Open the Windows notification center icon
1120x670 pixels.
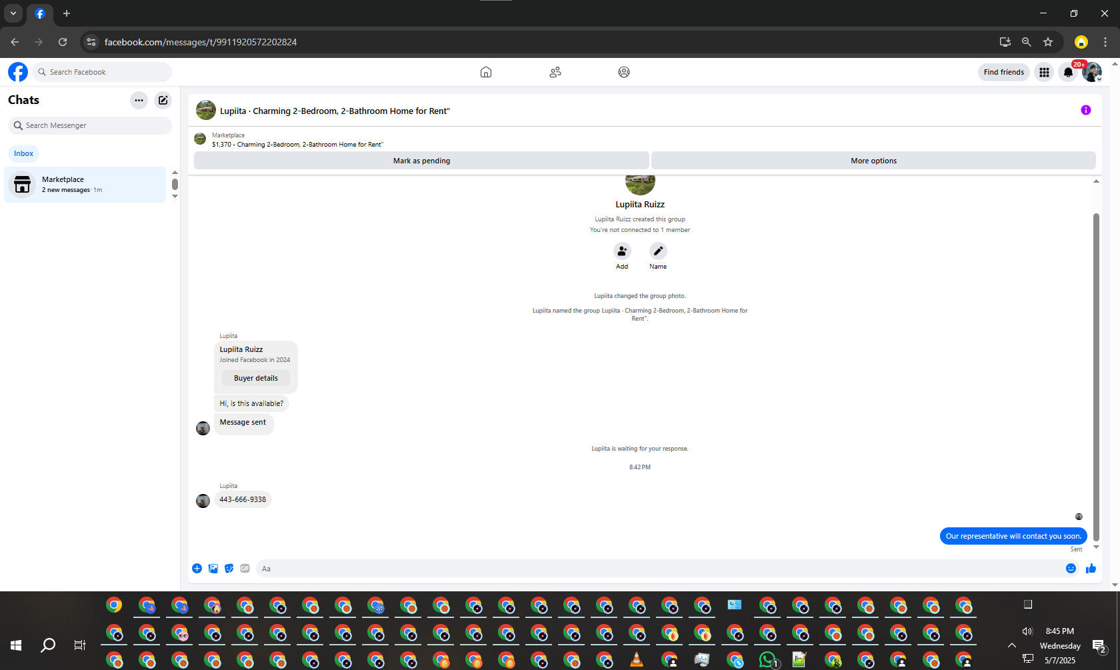pyautogui.click(x=1099, y=645)
